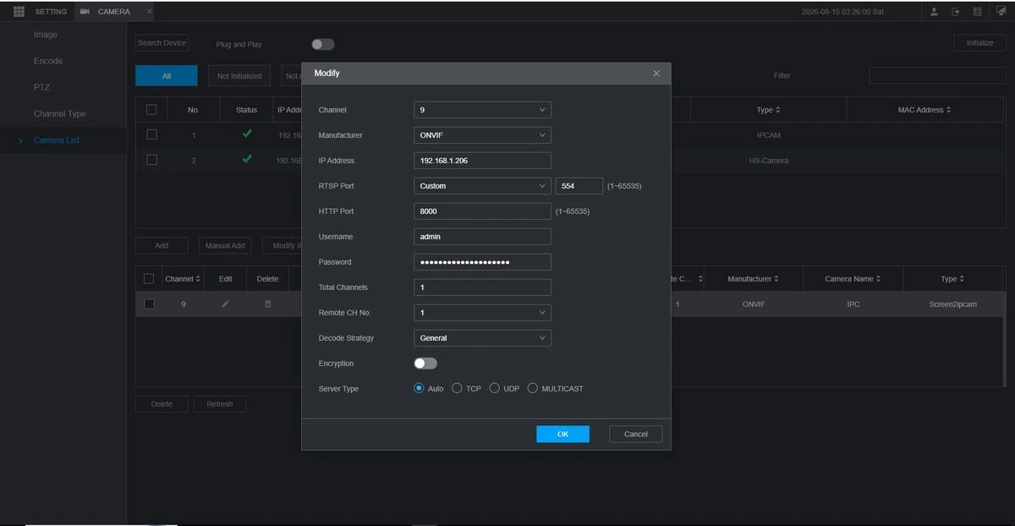Select the MULTICAST server type radio button

click(533, 389)
